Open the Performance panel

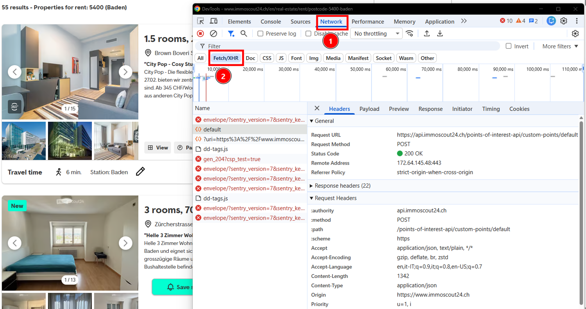click(368, 21)
